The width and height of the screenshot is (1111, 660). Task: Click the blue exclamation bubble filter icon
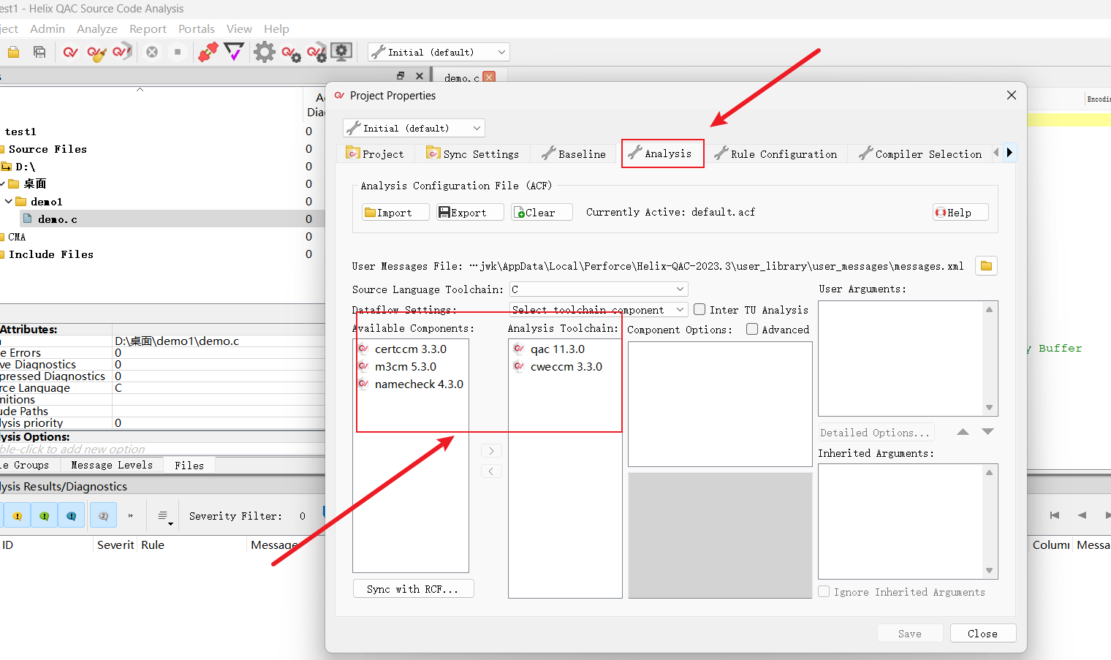point(71,516)
